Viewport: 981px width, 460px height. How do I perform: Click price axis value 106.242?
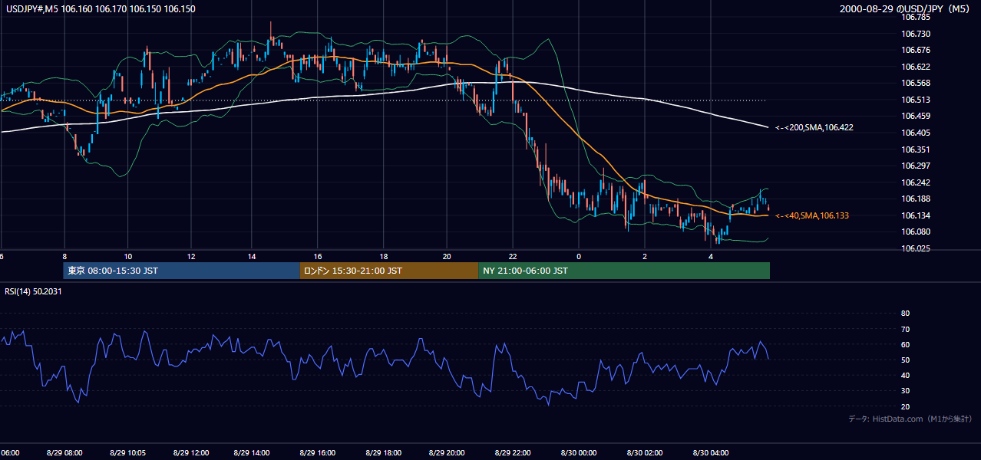[x=916, y=182]
